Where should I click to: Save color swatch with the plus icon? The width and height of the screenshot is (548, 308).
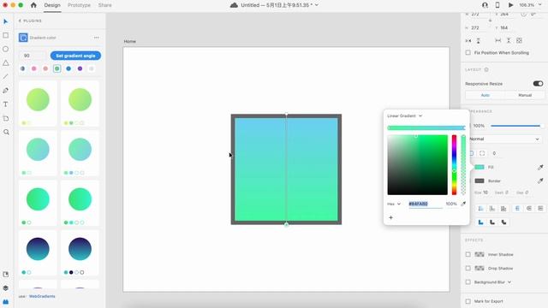pyautogui.click(x=390, y=217)
